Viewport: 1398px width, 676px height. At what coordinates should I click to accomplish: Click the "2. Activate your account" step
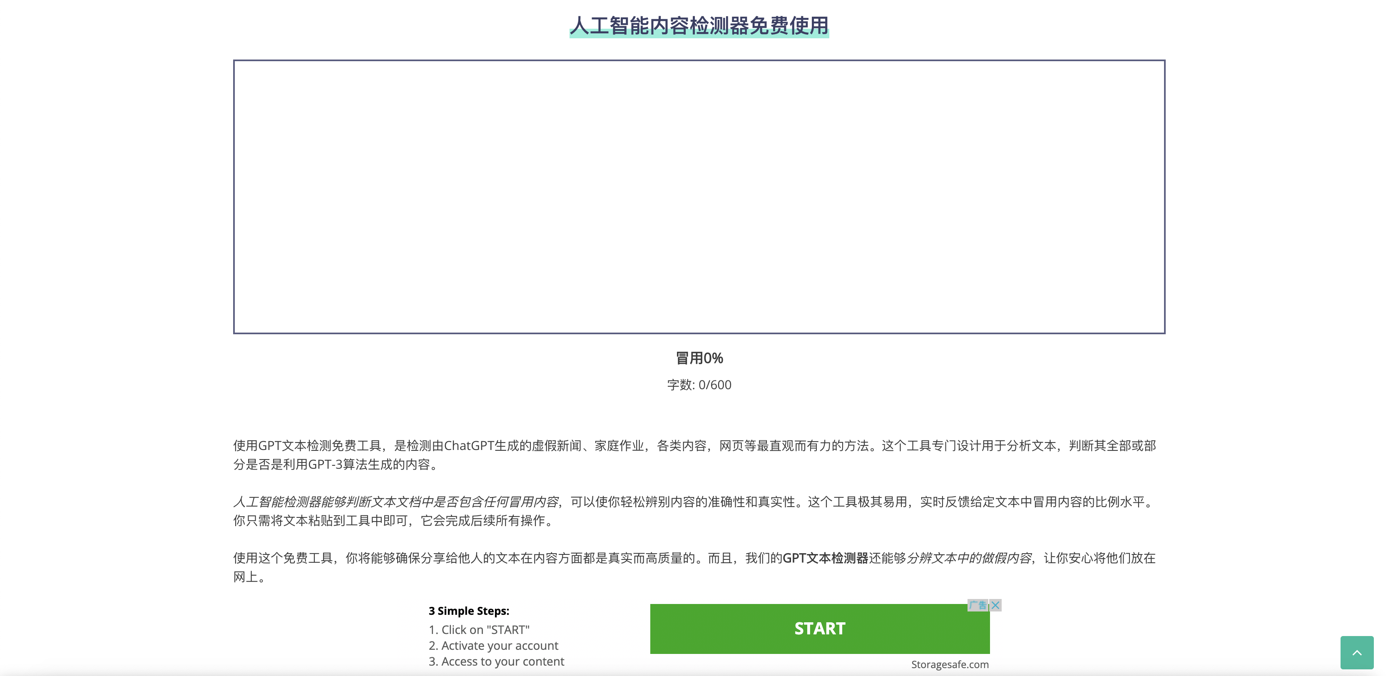(x=493, y=646)
